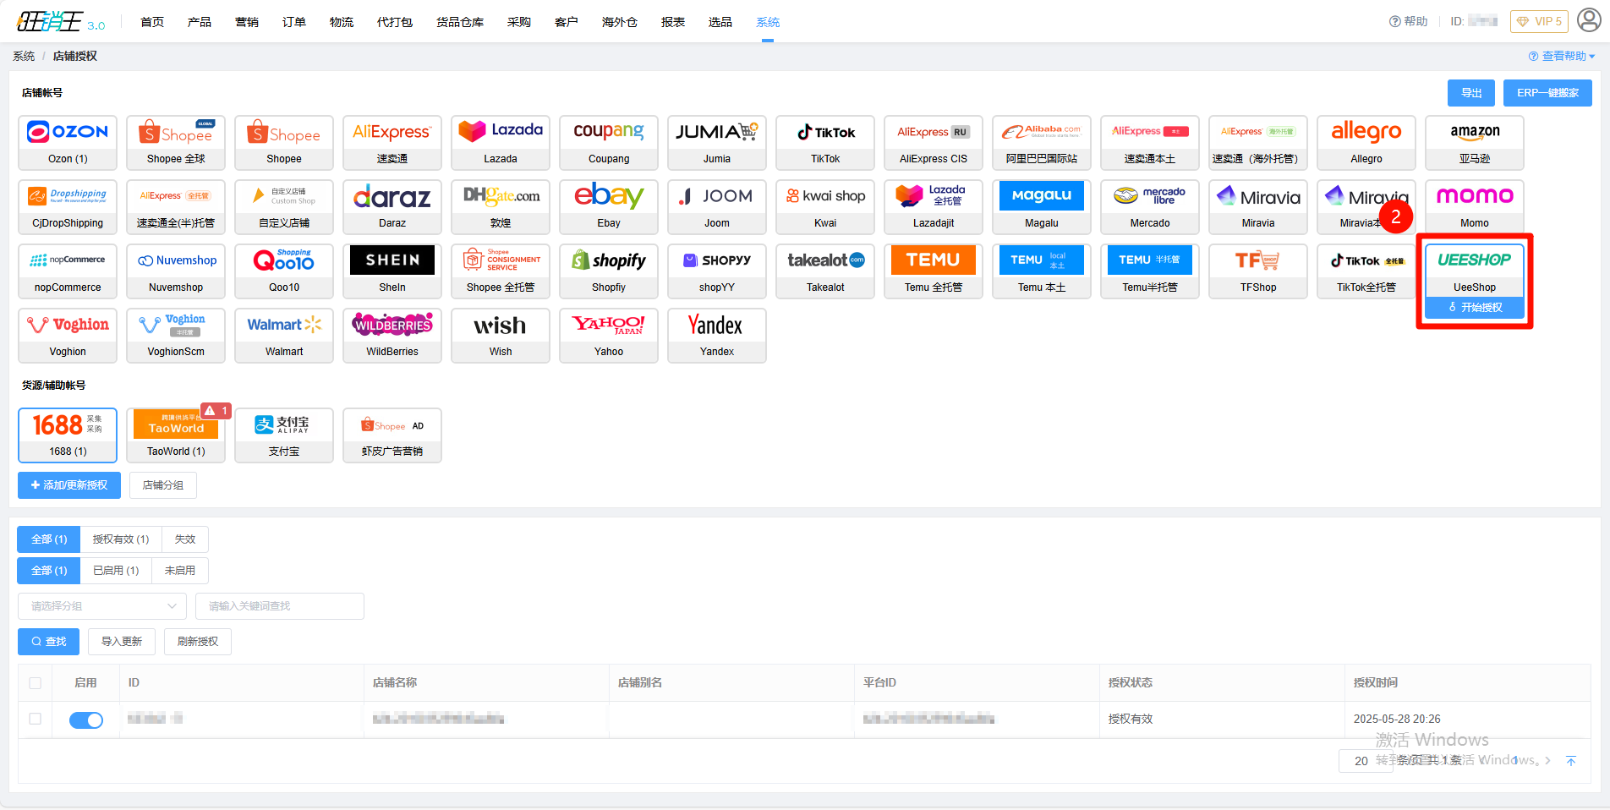Open the Magalu platform card
Image resolution: width=1610 pixels, height=810 pixels.
tap(1042, 207)
